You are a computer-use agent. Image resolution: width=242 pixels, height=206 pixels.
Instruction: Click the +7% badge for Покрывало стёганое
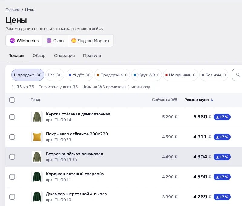click(222, 137)
